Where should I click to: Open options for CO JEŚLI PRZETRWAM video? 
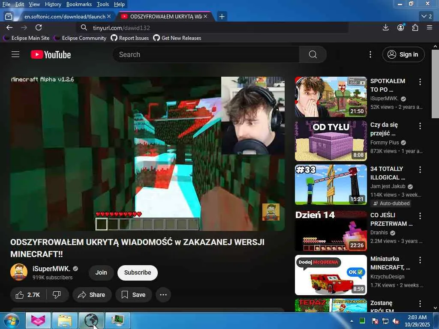pos(420,216)
